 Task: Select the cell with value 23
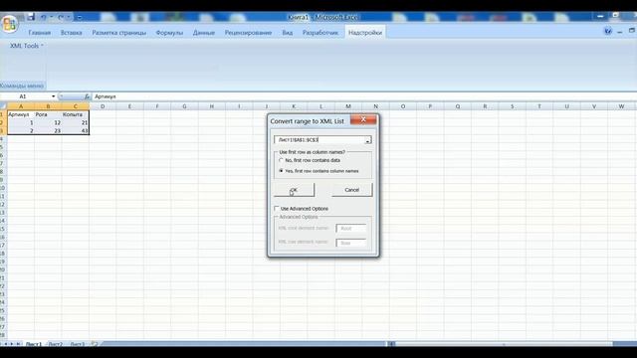point(48,130)
